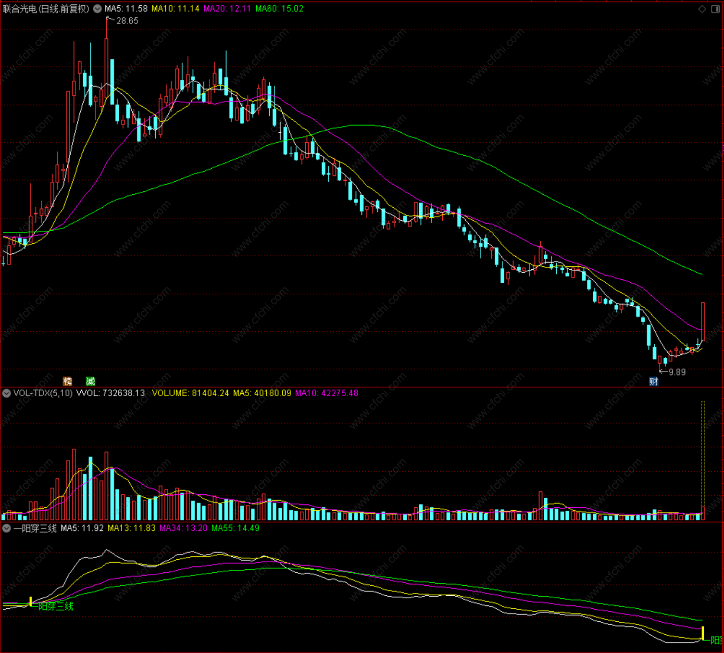Click the MA10: 11.14 label

pyautogui.click(x=175, y=9)
